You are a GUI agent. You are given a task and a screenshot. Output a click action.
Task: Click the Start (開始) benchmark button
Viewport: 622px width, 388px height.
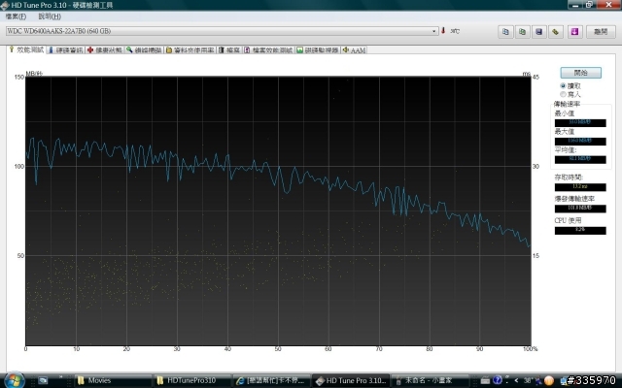[580, 73]
